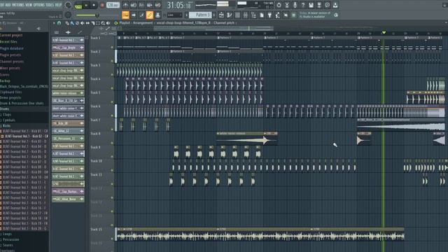Image resolution: width=448 pixels, height=252 pixels.
Task: Open arrow on CBK_Ride_08 picker item
Action: [x=82, y=123]
